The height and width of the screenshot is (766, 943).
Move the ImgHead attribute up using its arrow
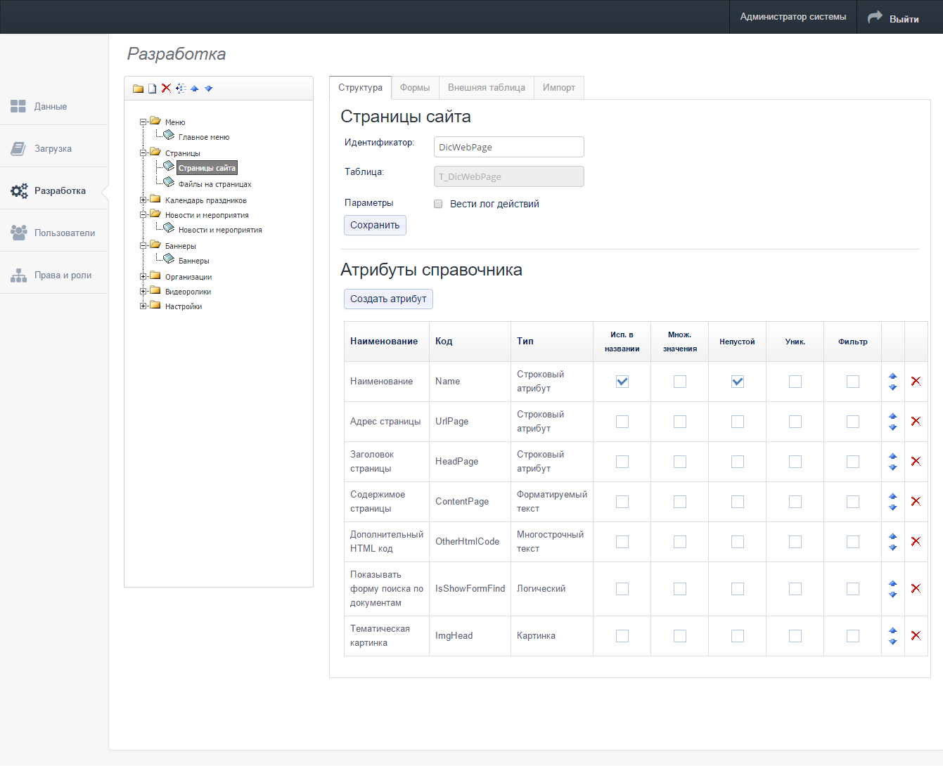coord(893,631)
